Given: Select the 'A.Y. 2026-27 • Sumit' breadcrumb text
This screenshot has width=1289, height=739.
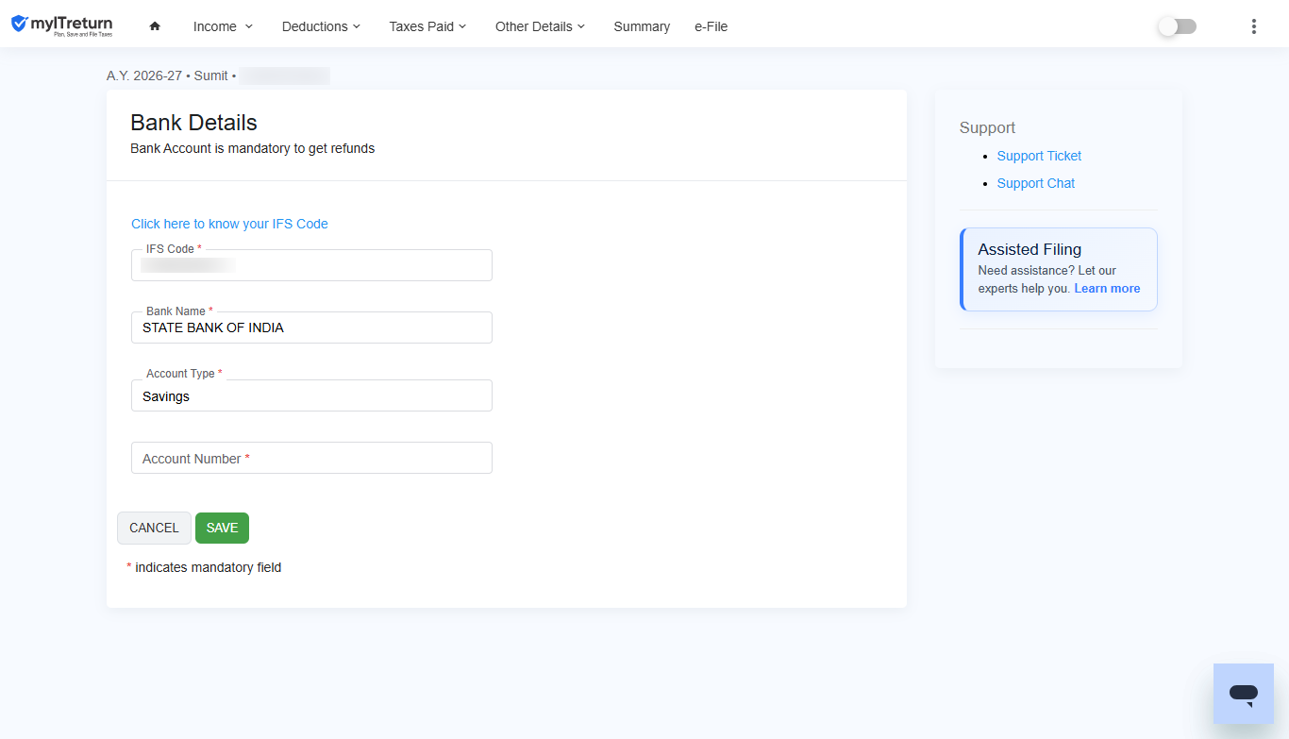Looking at the screenshot, I should point(167,76).
